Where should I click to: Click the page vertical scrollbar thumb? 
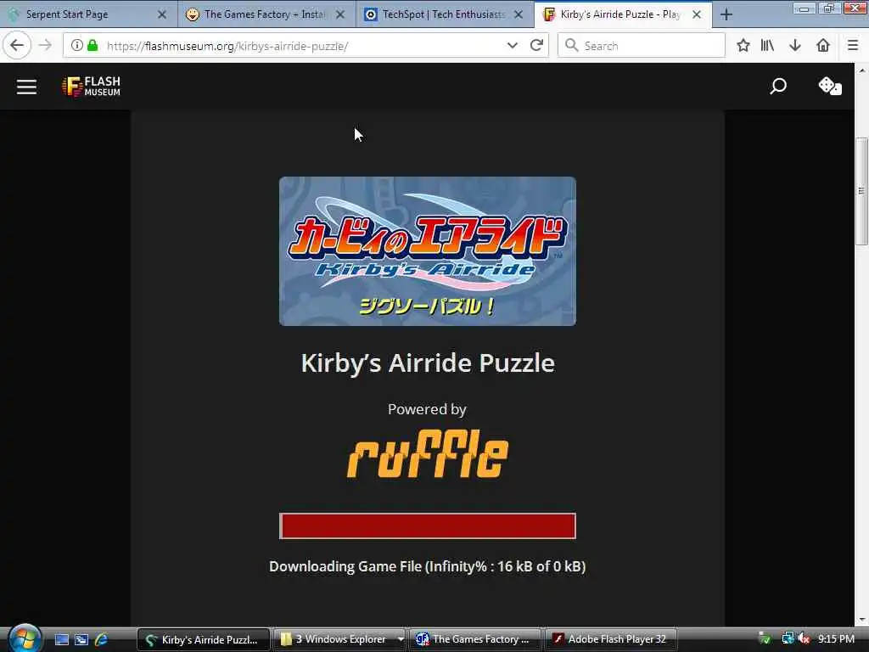[x=861, y=191]
